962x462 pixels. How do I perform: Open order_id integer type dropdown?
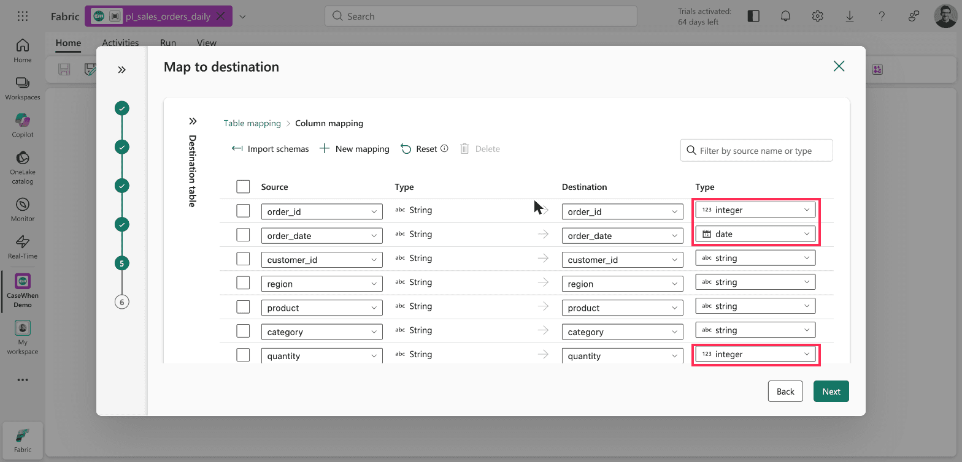755,210
